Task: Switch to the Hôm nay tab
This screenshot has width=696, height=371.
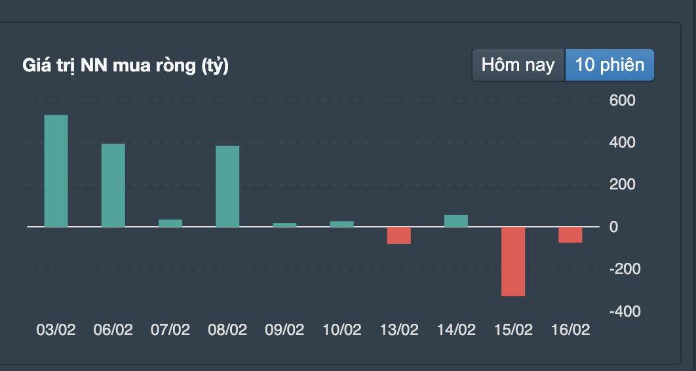Action: coord(518,65)
